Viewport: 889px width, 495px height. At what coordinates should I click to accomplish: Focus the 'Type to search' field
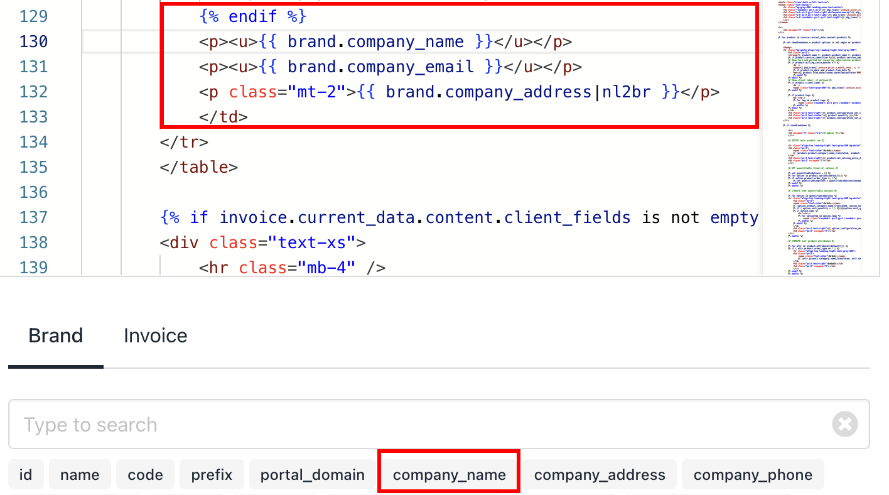(439, 425)
